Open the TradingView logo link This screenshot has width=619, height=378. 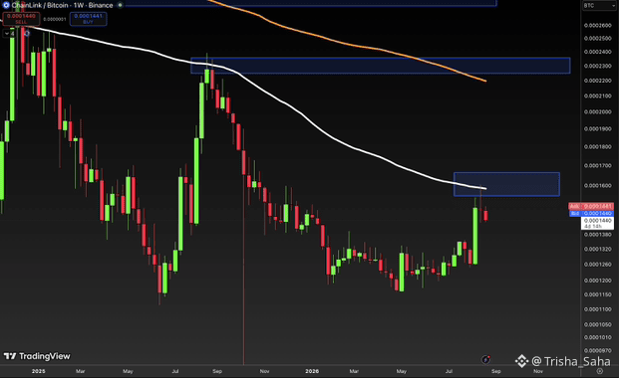(37, 356)
